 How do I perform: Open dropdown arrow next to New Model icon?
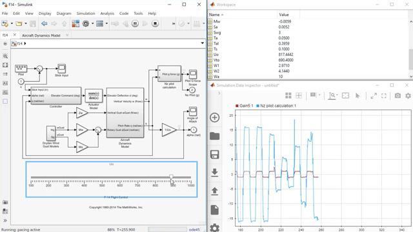click(x=12, y=24)
